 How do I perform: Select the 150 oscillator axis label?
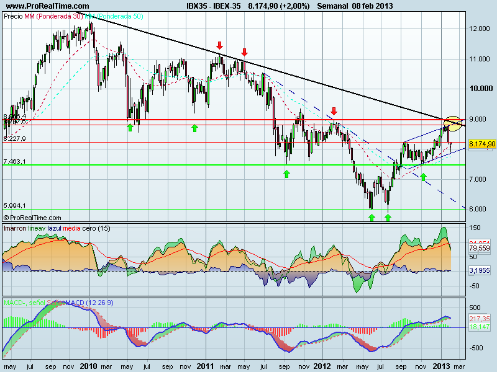tap(475, 228)
